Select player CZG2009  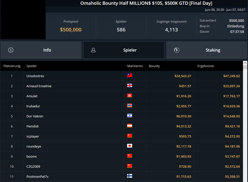click(33, 166)
